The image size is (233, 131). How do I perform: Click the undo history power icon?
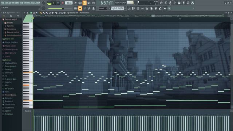[x=161, y=3]
